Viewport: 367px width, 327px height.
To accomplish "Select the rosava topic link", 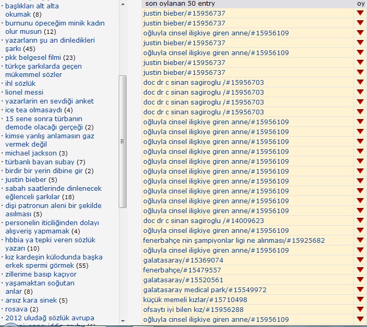I will [17, 309].
